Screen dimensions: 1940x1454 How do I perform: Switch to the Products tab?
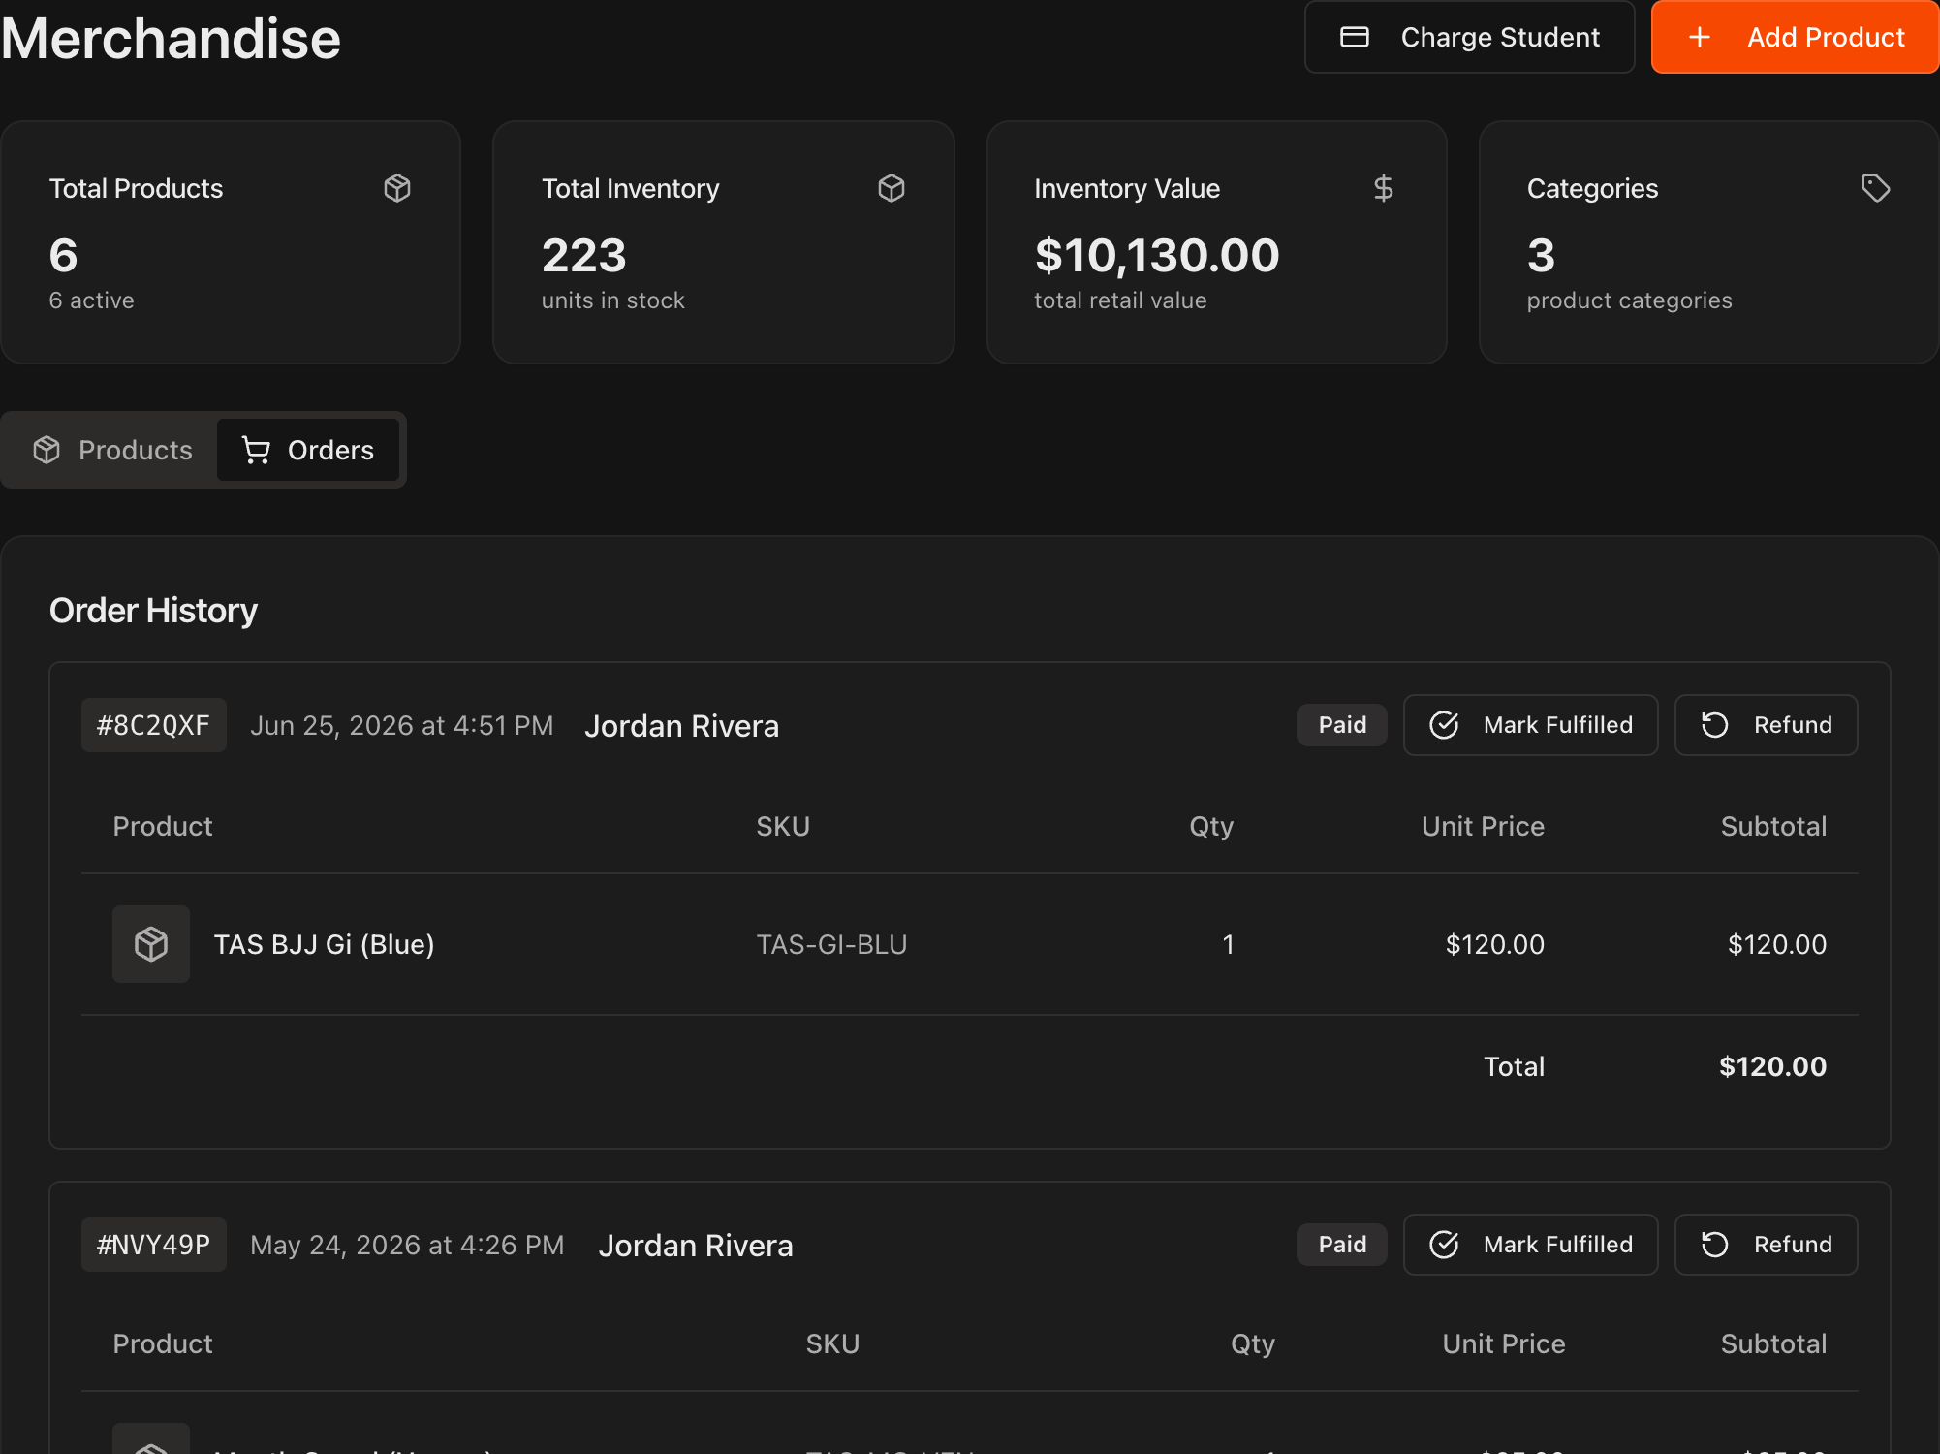112,450
